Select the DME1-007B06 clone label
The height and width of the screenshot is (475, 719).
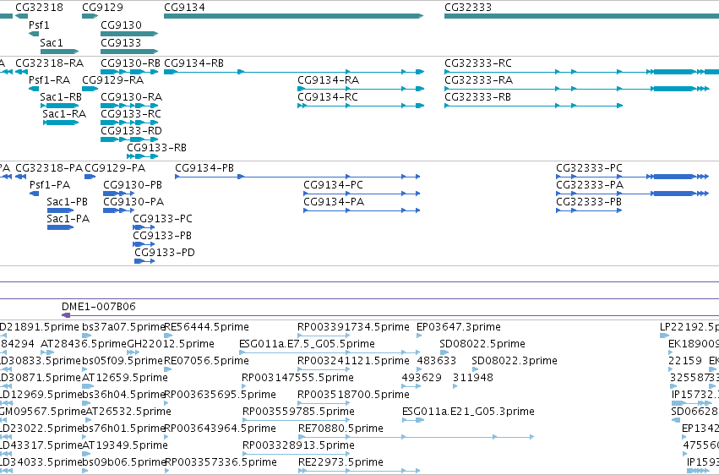click(99, 306)
